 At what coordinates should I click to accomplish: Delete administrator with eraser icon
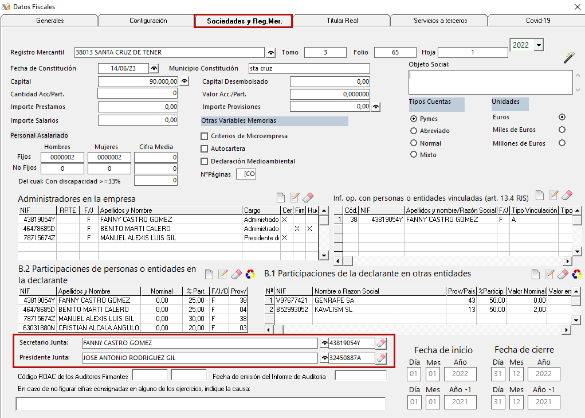point(308,197)
